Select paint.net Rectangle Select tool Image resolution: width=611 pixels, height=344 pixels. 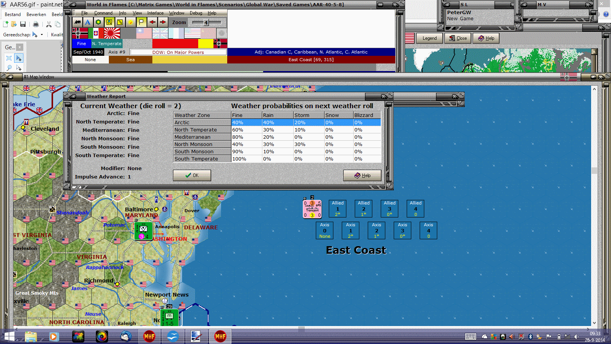pos(9,58)
